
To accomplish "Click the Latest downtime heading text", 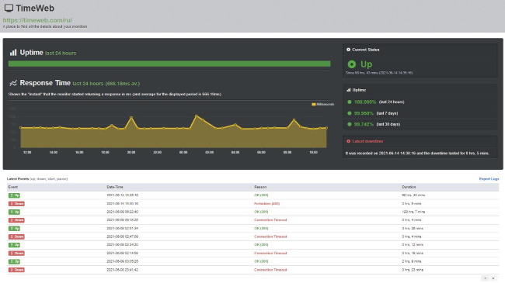I will coord(367,141).
